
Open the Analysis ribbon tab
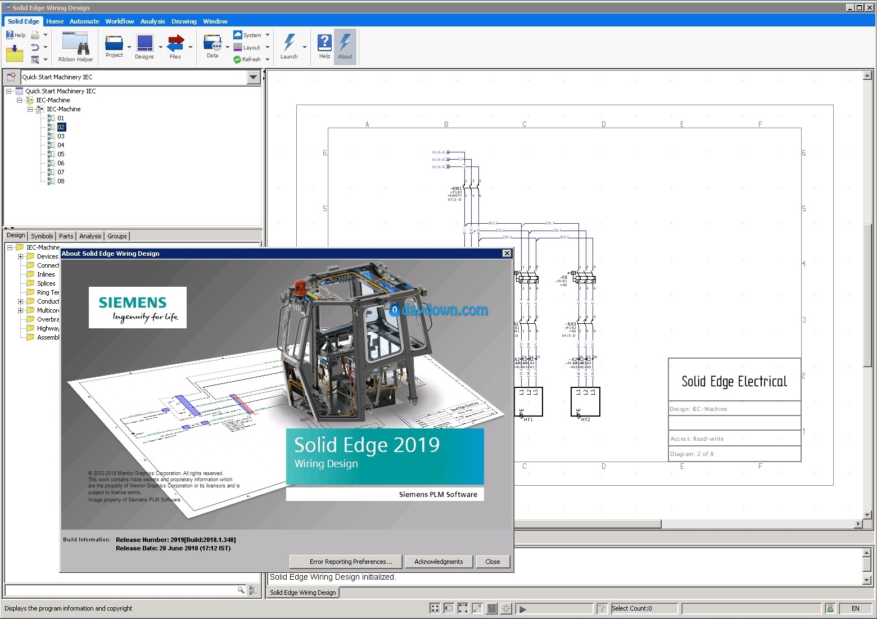click(x=153, y=21)
